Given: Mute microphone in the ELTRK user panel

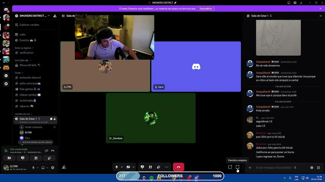Looking at the screenshot, I should pyautogui.click(x=33, y=168).
